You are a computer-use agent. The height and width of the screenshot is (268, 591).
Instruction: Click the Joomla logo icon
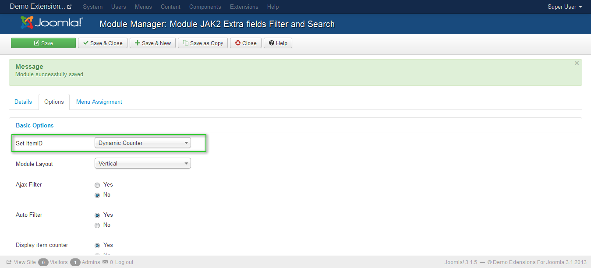pyautogui.click(x=27, y=22)
